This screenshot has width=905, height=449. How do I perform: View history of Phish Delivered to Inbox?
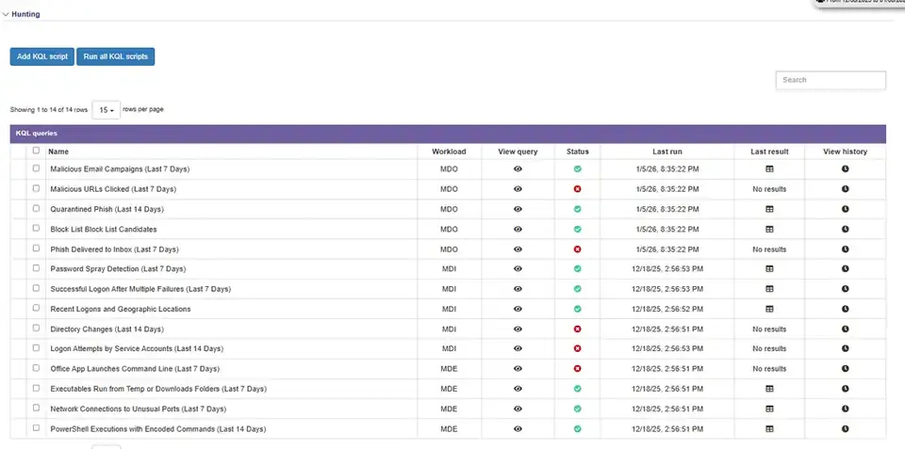[x=845, y=249]
